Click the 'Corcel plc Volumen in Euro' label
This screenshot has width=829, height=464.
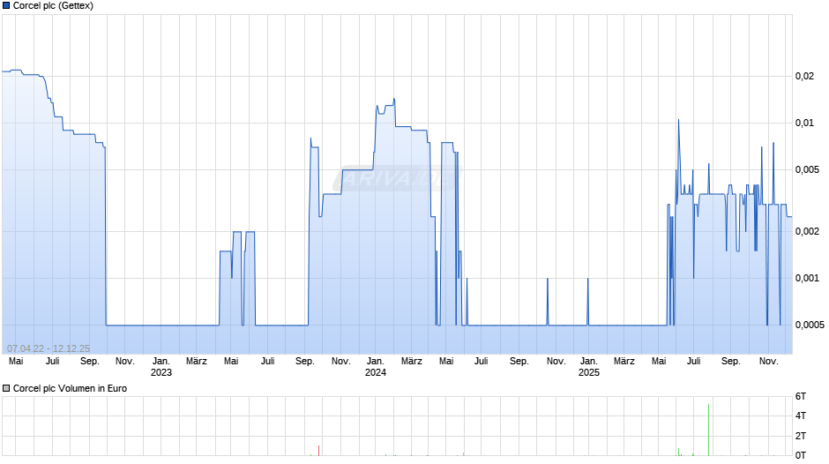(x=70, y=388)
